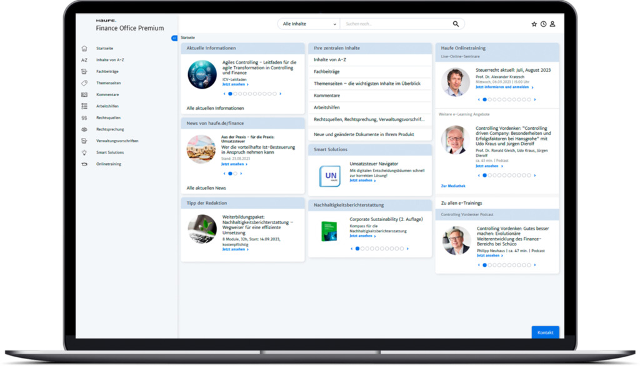This screenshot has height=366, width=640.
Task: Select second dot in Nachhaltigkeitsberichterstattung carousel
Action: [362, 249]
